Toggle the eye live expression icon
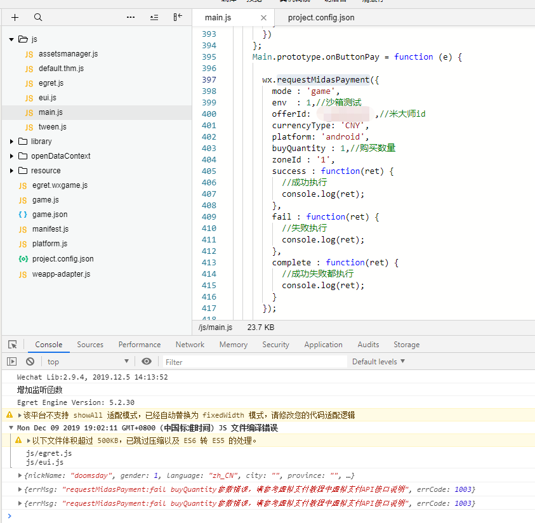 click(x=147, y=361)
